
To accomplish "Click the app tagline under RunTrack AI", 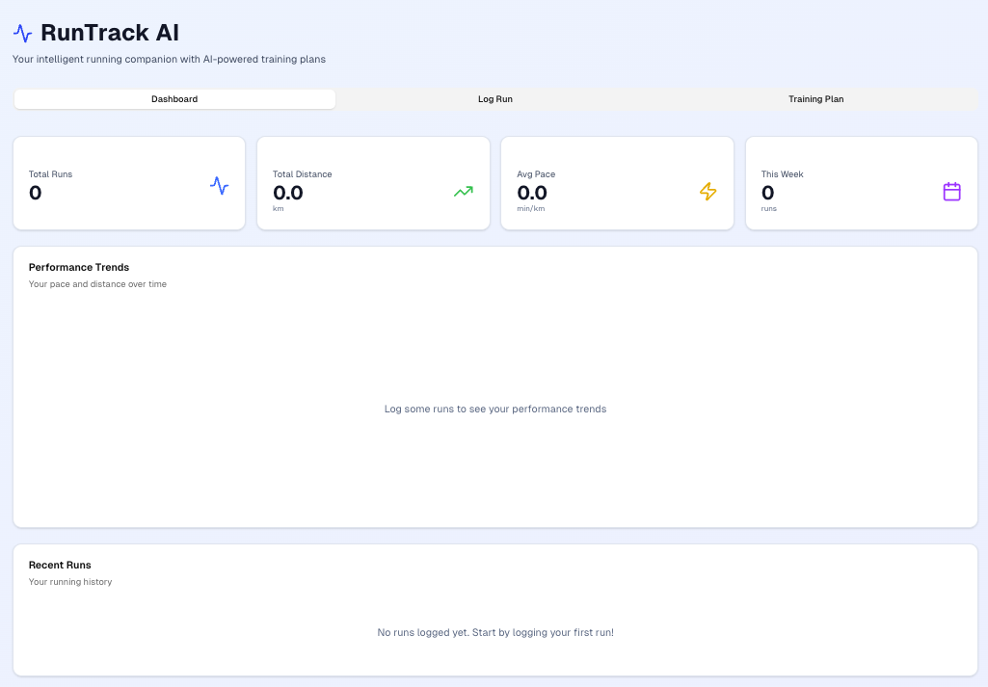I will click(169, 59).
